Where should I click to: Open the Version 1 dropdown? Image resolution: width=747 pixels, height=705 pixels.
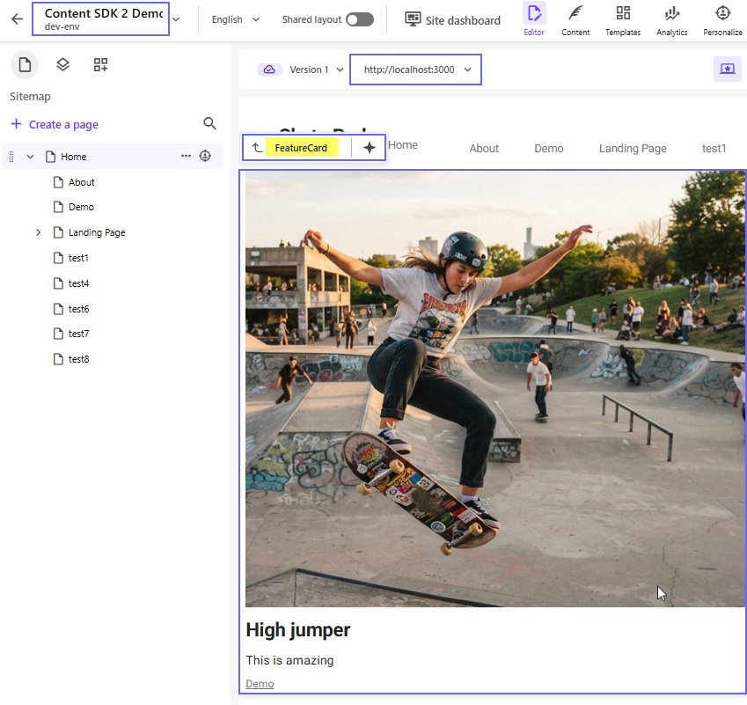coord(317,70)
